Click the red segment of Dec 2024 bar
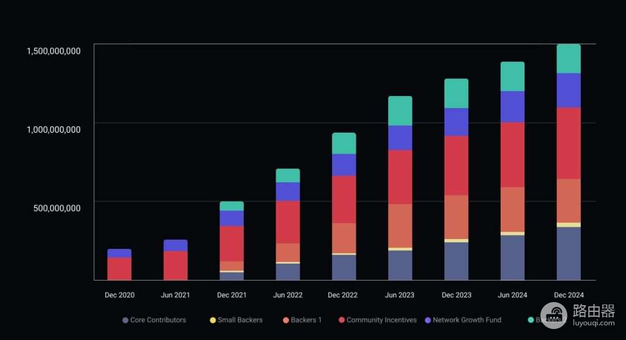626x340 pixels. (569, 143)
